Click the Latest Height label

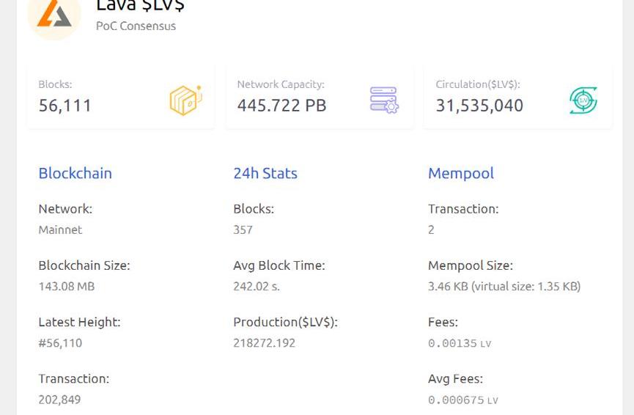pos(80,322)
